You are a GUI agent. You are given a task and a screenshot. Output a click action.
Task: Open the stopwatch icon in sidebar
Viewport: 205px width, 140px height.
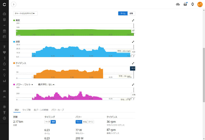(4, 64)
